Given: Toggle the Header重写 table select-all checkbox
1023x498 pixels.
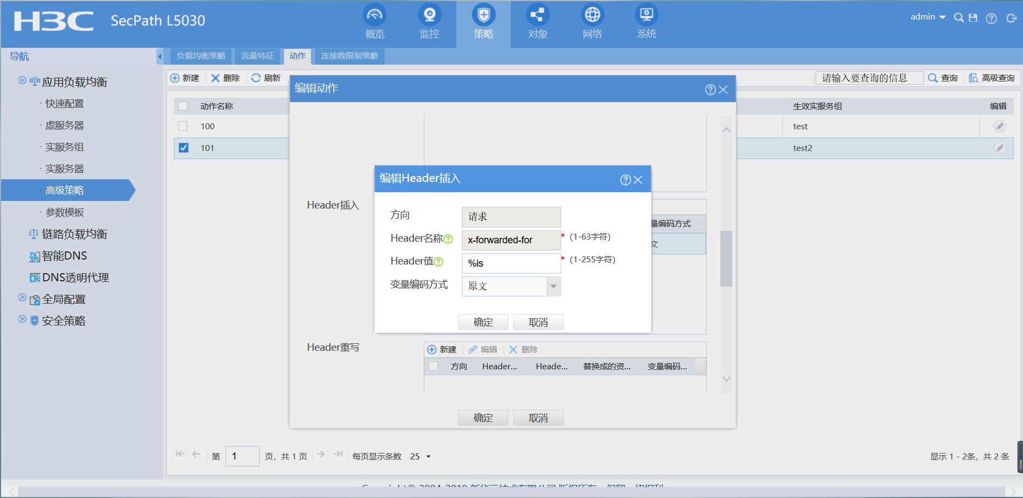Looking at the screenshot, I should tap(433, 366).
